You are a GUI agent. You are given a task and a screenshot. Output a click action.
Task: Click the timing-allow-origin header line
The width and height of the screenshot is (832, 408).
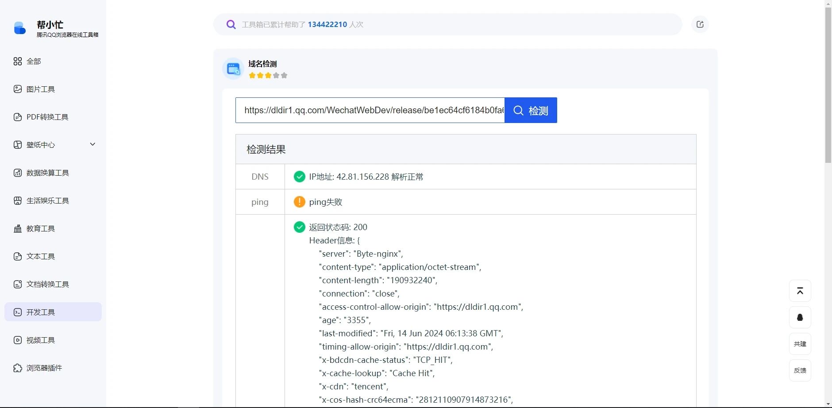[x=406, y=346]
